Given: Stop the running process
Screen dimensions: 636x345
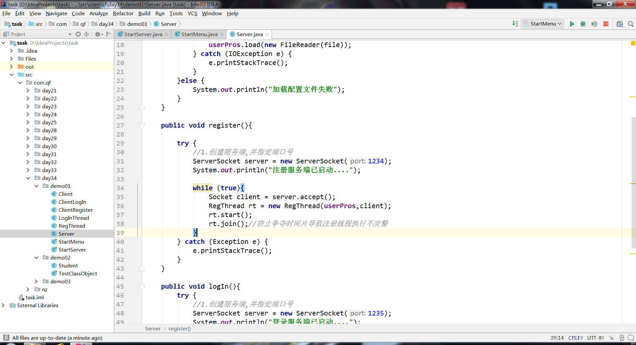Looking at the screenshot, I should (x=606, y=24).
